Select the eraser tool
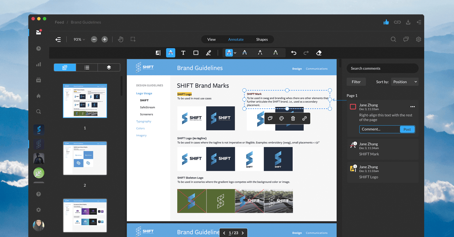Viewport: 454px width, 237px height. click(319, 53)
